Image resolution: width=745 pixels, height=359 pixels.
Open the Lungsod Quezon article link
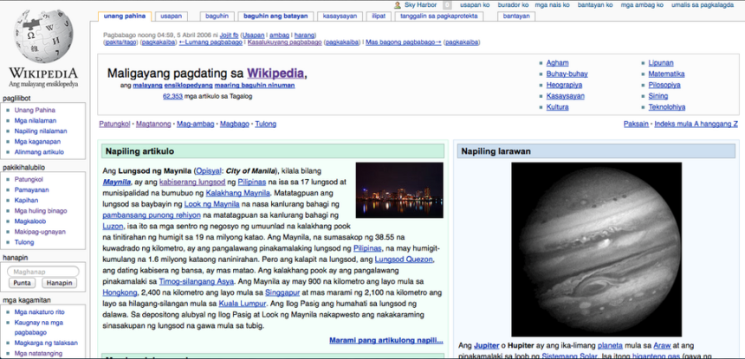[404, 260]
